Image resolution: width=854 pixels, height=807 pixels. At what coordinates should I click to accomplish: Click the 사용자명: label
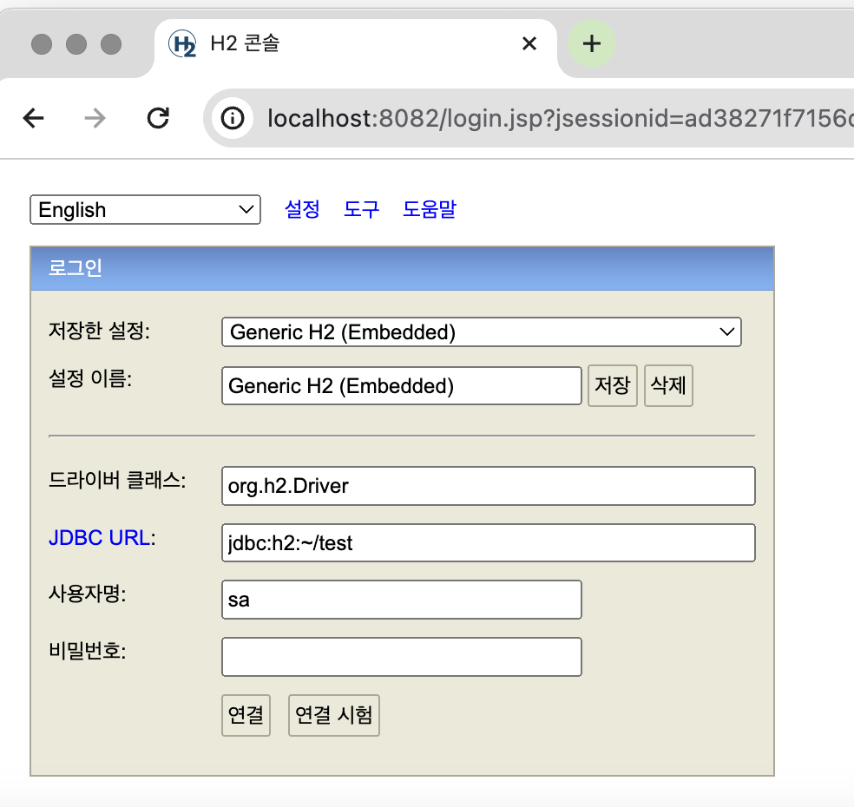[87, 594]
